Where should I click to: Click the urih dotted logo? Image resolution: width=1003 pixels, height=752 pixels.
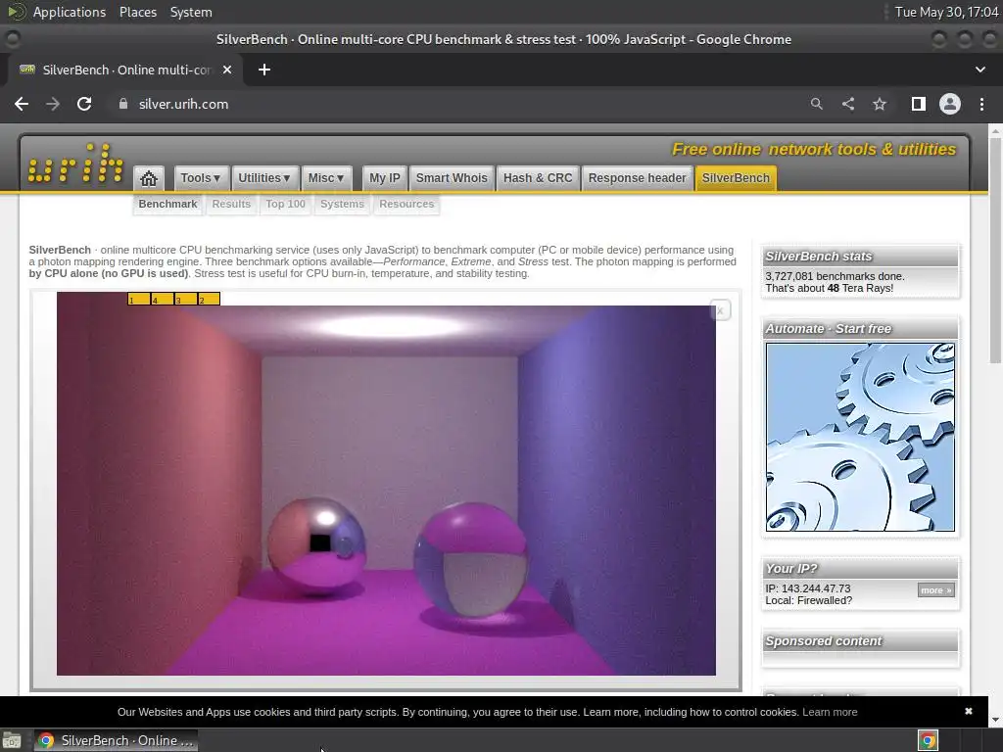75,164
